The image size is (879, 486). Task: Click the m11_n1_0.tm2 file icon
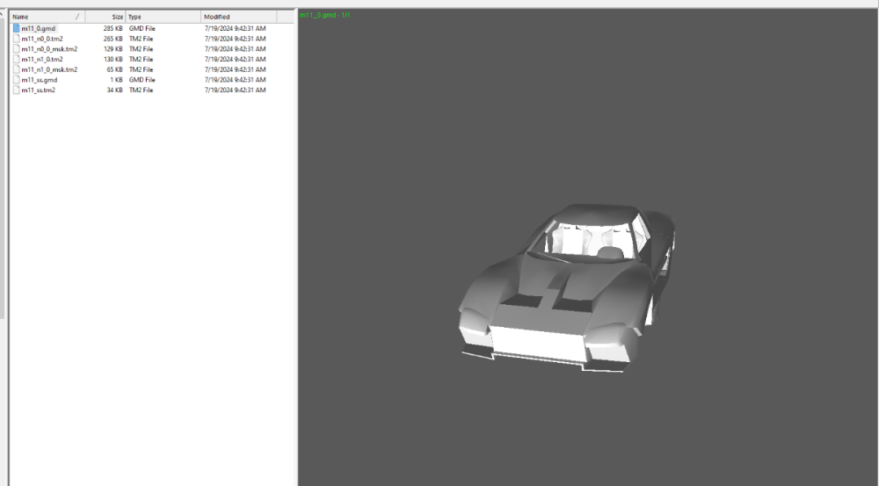16,59
